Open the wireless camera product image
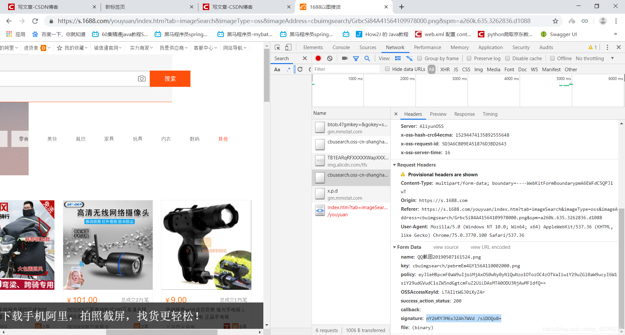The image size is (625, 335). coord(108,245)
